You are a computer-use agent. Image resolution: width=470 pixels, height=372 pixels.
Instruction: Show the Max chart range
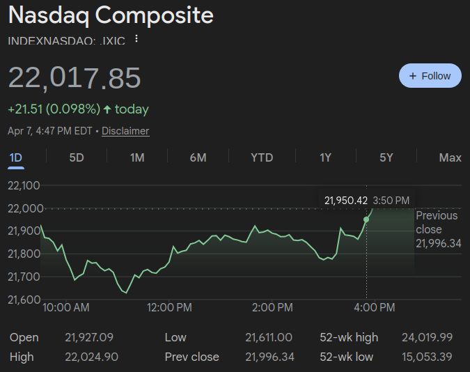coord(450,157)
